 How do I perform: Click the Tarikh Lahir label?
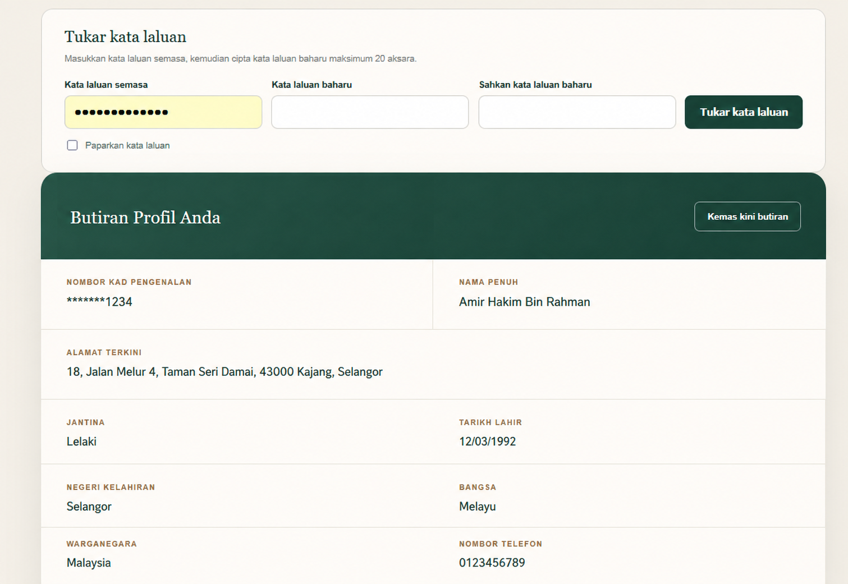point(491,422)
